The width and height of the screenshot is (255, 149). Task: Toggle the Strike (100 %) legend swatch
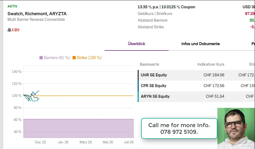[74, 58]
